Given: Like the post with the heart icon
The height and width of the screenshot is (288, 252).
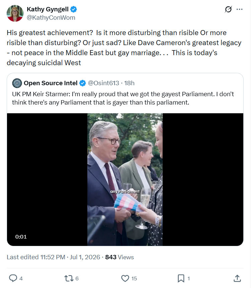Looking at the screenshot, I should click(125, 278).
